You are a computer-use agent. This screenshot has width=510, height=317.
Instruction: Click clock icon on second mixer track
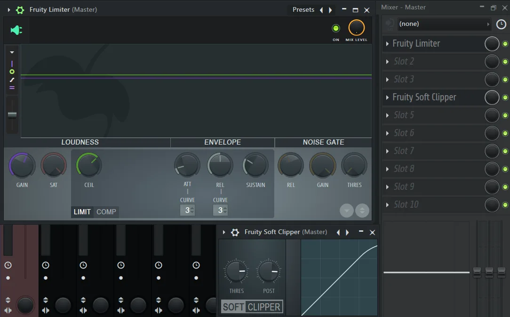pyautogui.click(x=46, y=265)
